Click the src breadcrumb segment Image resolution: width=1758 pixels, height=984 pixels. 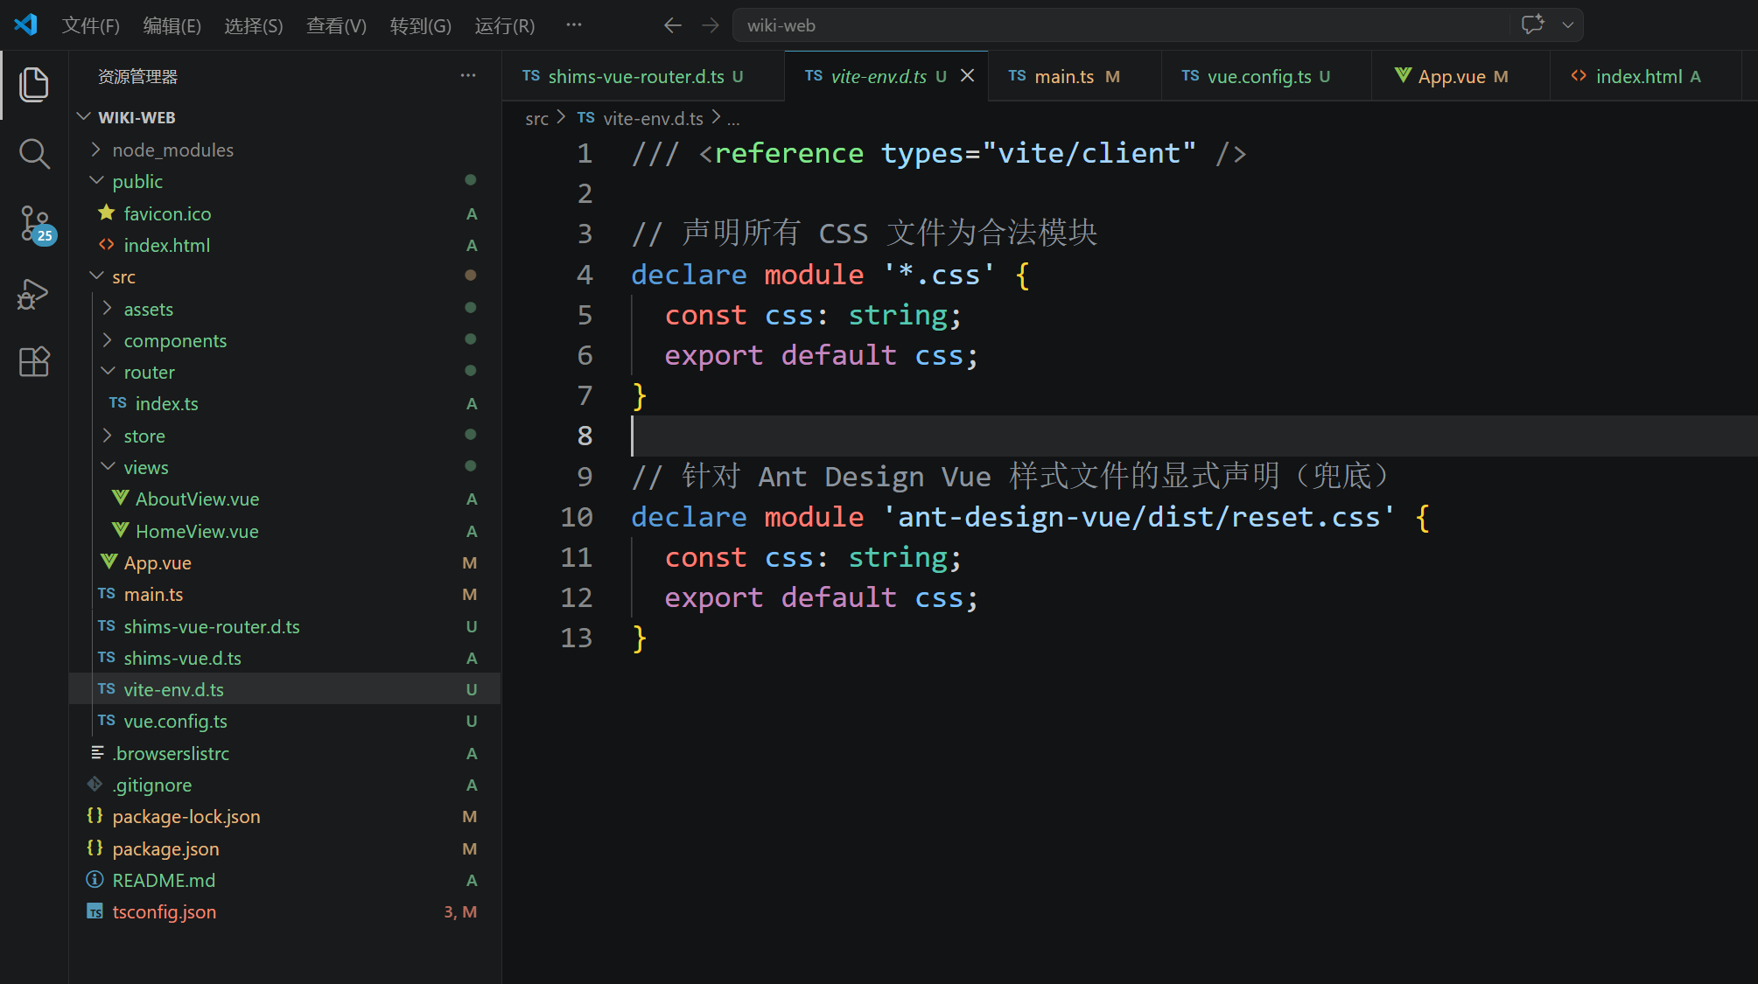[536, 118]
